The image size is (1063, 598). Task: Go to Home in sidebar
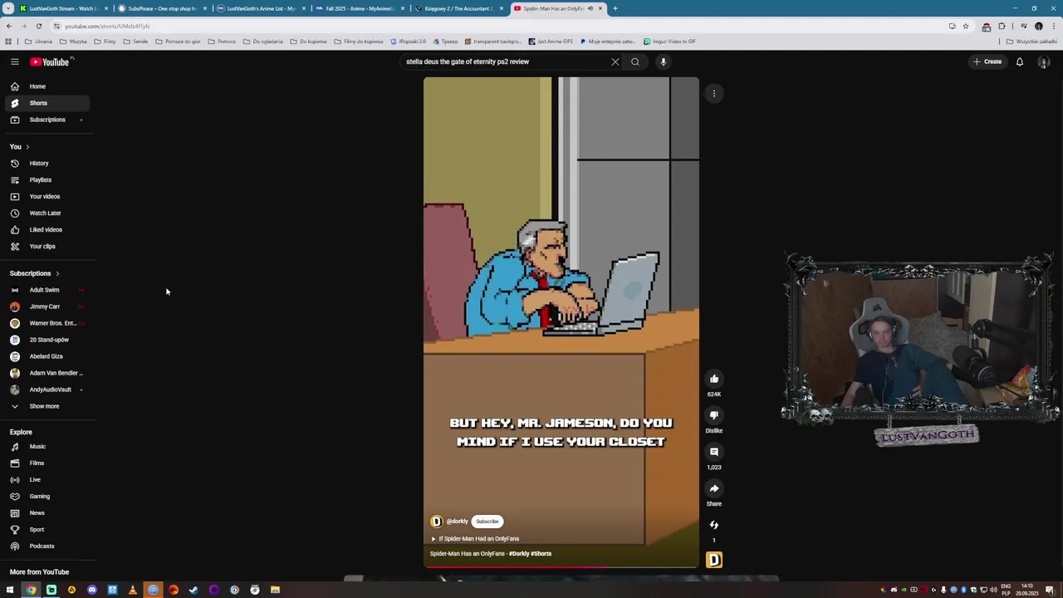tap(46, 86)
